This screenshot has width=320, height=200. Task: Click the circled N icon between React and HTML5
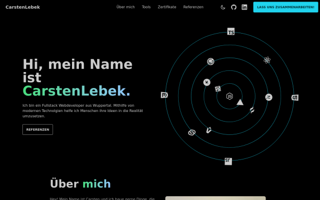(269, 97)
